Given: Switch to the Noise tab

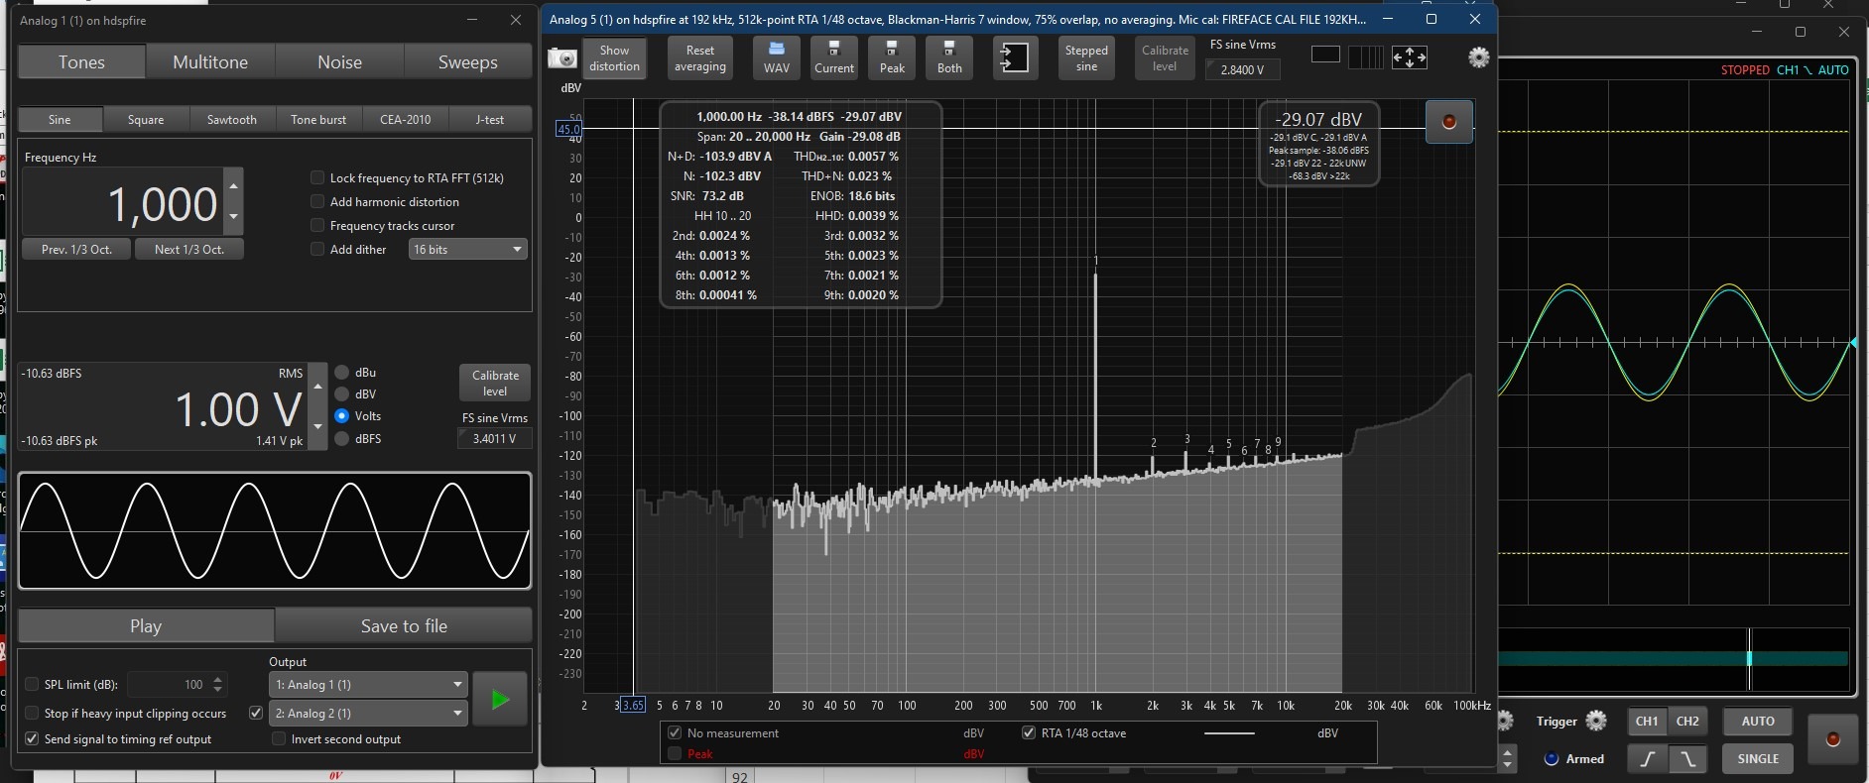Looking at the screenshot, I should click(x=339, y=61).
